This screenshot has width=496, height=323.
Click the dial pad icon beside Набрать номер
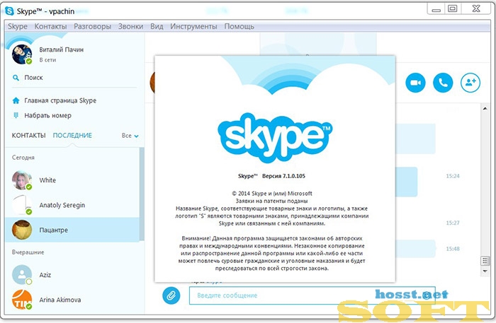coord(16,115)
